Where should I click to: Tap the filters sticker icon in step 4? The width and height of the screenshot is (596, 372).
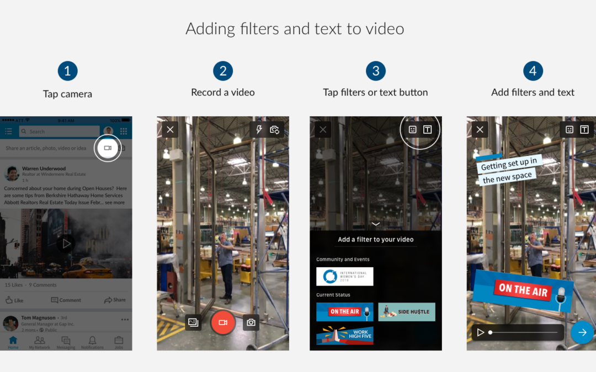pyautogui.click(x=570, y=130)
